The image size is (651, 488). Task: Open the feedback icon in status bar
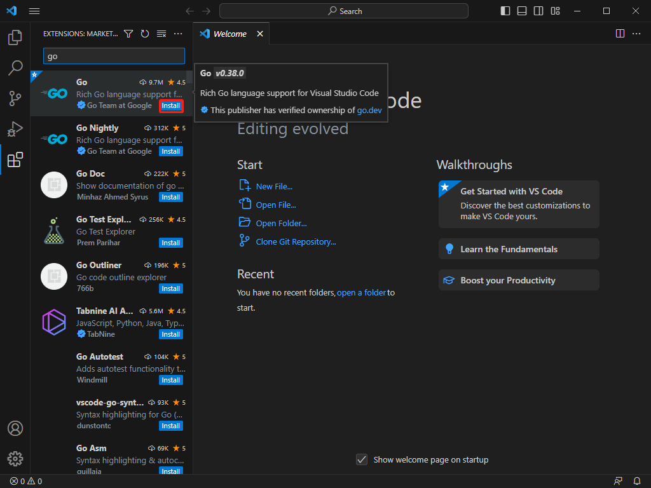coord(618,482)
